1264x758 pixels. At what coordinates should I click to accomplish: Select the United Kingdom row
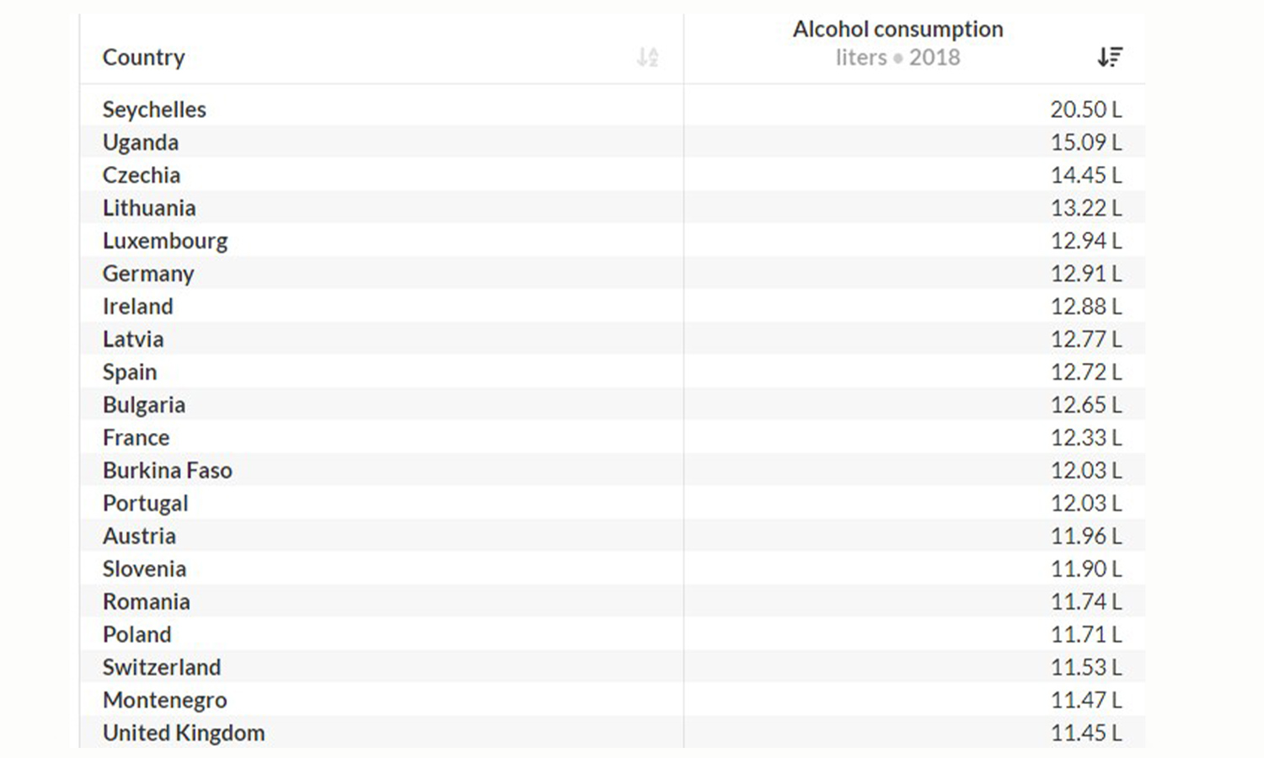[183, 732]
